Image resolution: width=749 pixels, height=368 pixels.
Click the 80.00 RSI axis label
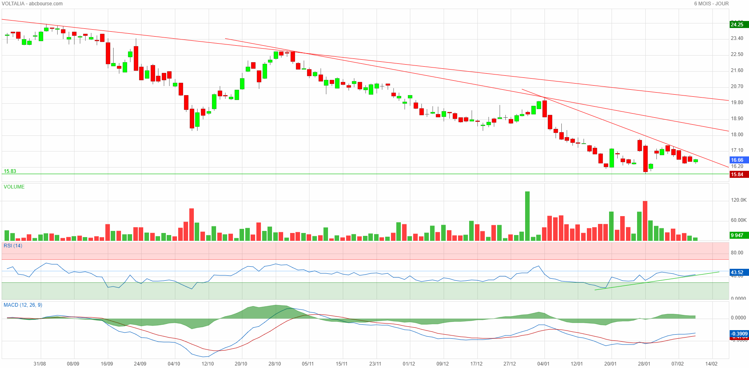click(737, 253)
